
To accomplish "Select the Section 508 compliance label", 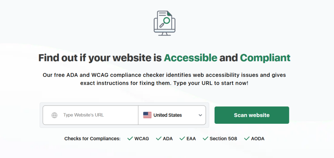I will (x=223, y=138).
